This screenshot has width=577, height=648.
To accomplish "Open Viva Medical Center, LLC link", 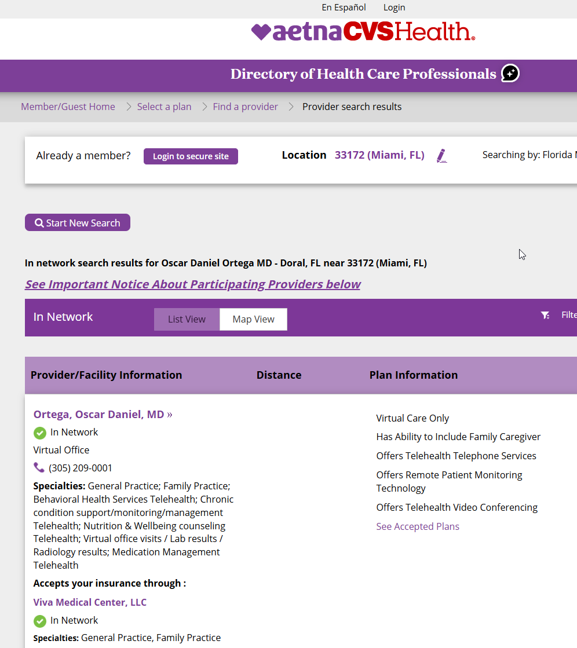I will pos(90,602).
